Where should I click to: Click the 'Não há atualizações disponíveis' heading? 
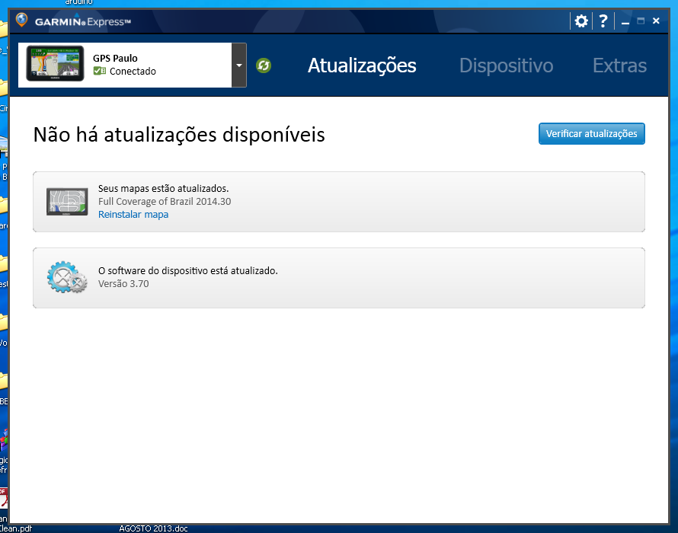(179, 135)
